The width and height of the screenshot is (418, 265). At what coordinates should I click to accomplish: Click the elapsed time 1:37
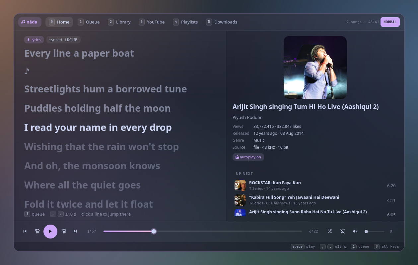point(92,231)
